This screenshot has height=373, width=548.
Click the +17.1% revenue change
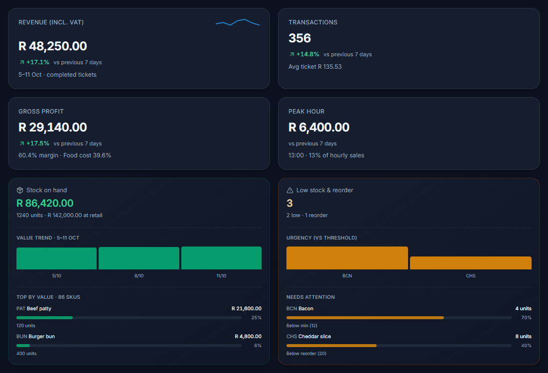pos(38,62)
